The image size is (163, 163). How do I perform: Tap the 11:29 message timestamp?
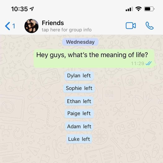(138, 64)
